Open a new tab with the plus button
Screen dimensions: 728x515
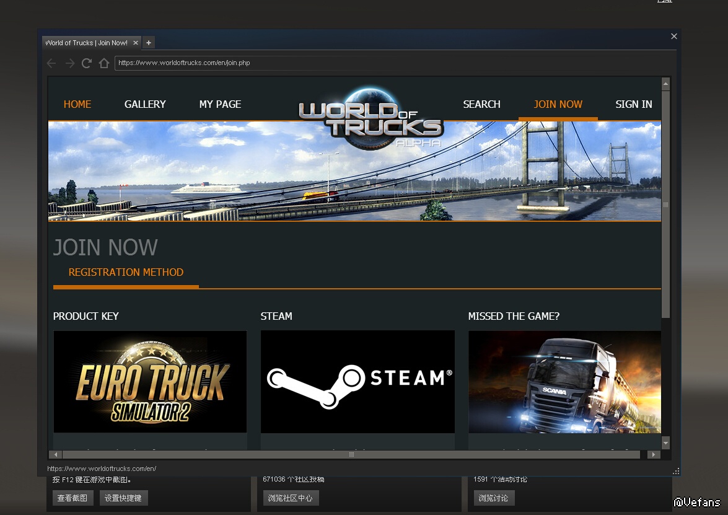click(149, 43)
